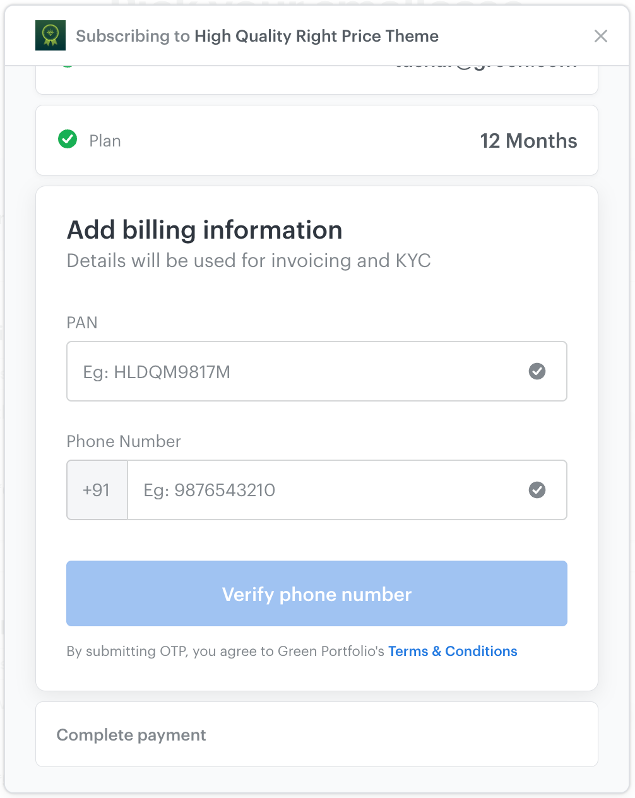The image size is (635, 798).
Task: Click the PAN field label
Action: tap(82, 323)
